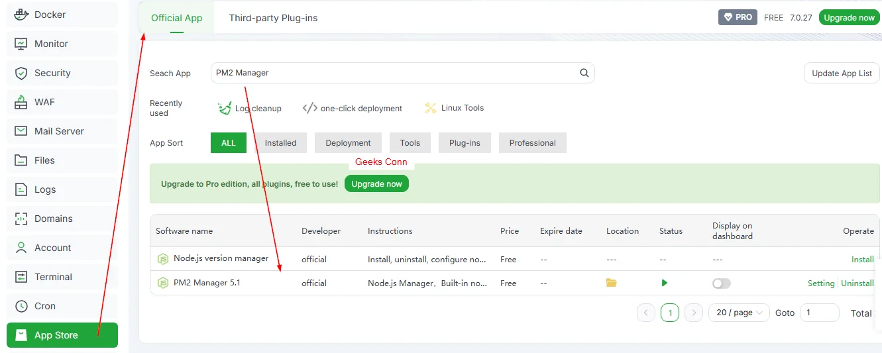Filter apps by Installed

tap(280, 142)
